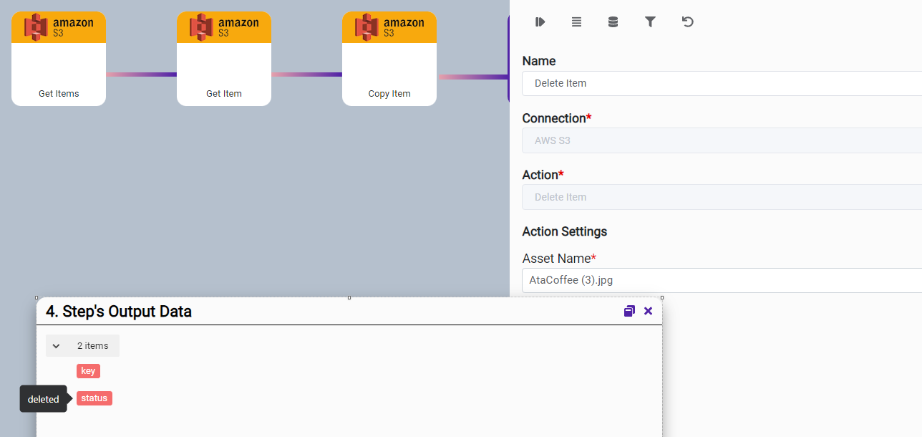
Task: Copy the step's output data
Action: [629, 311]
